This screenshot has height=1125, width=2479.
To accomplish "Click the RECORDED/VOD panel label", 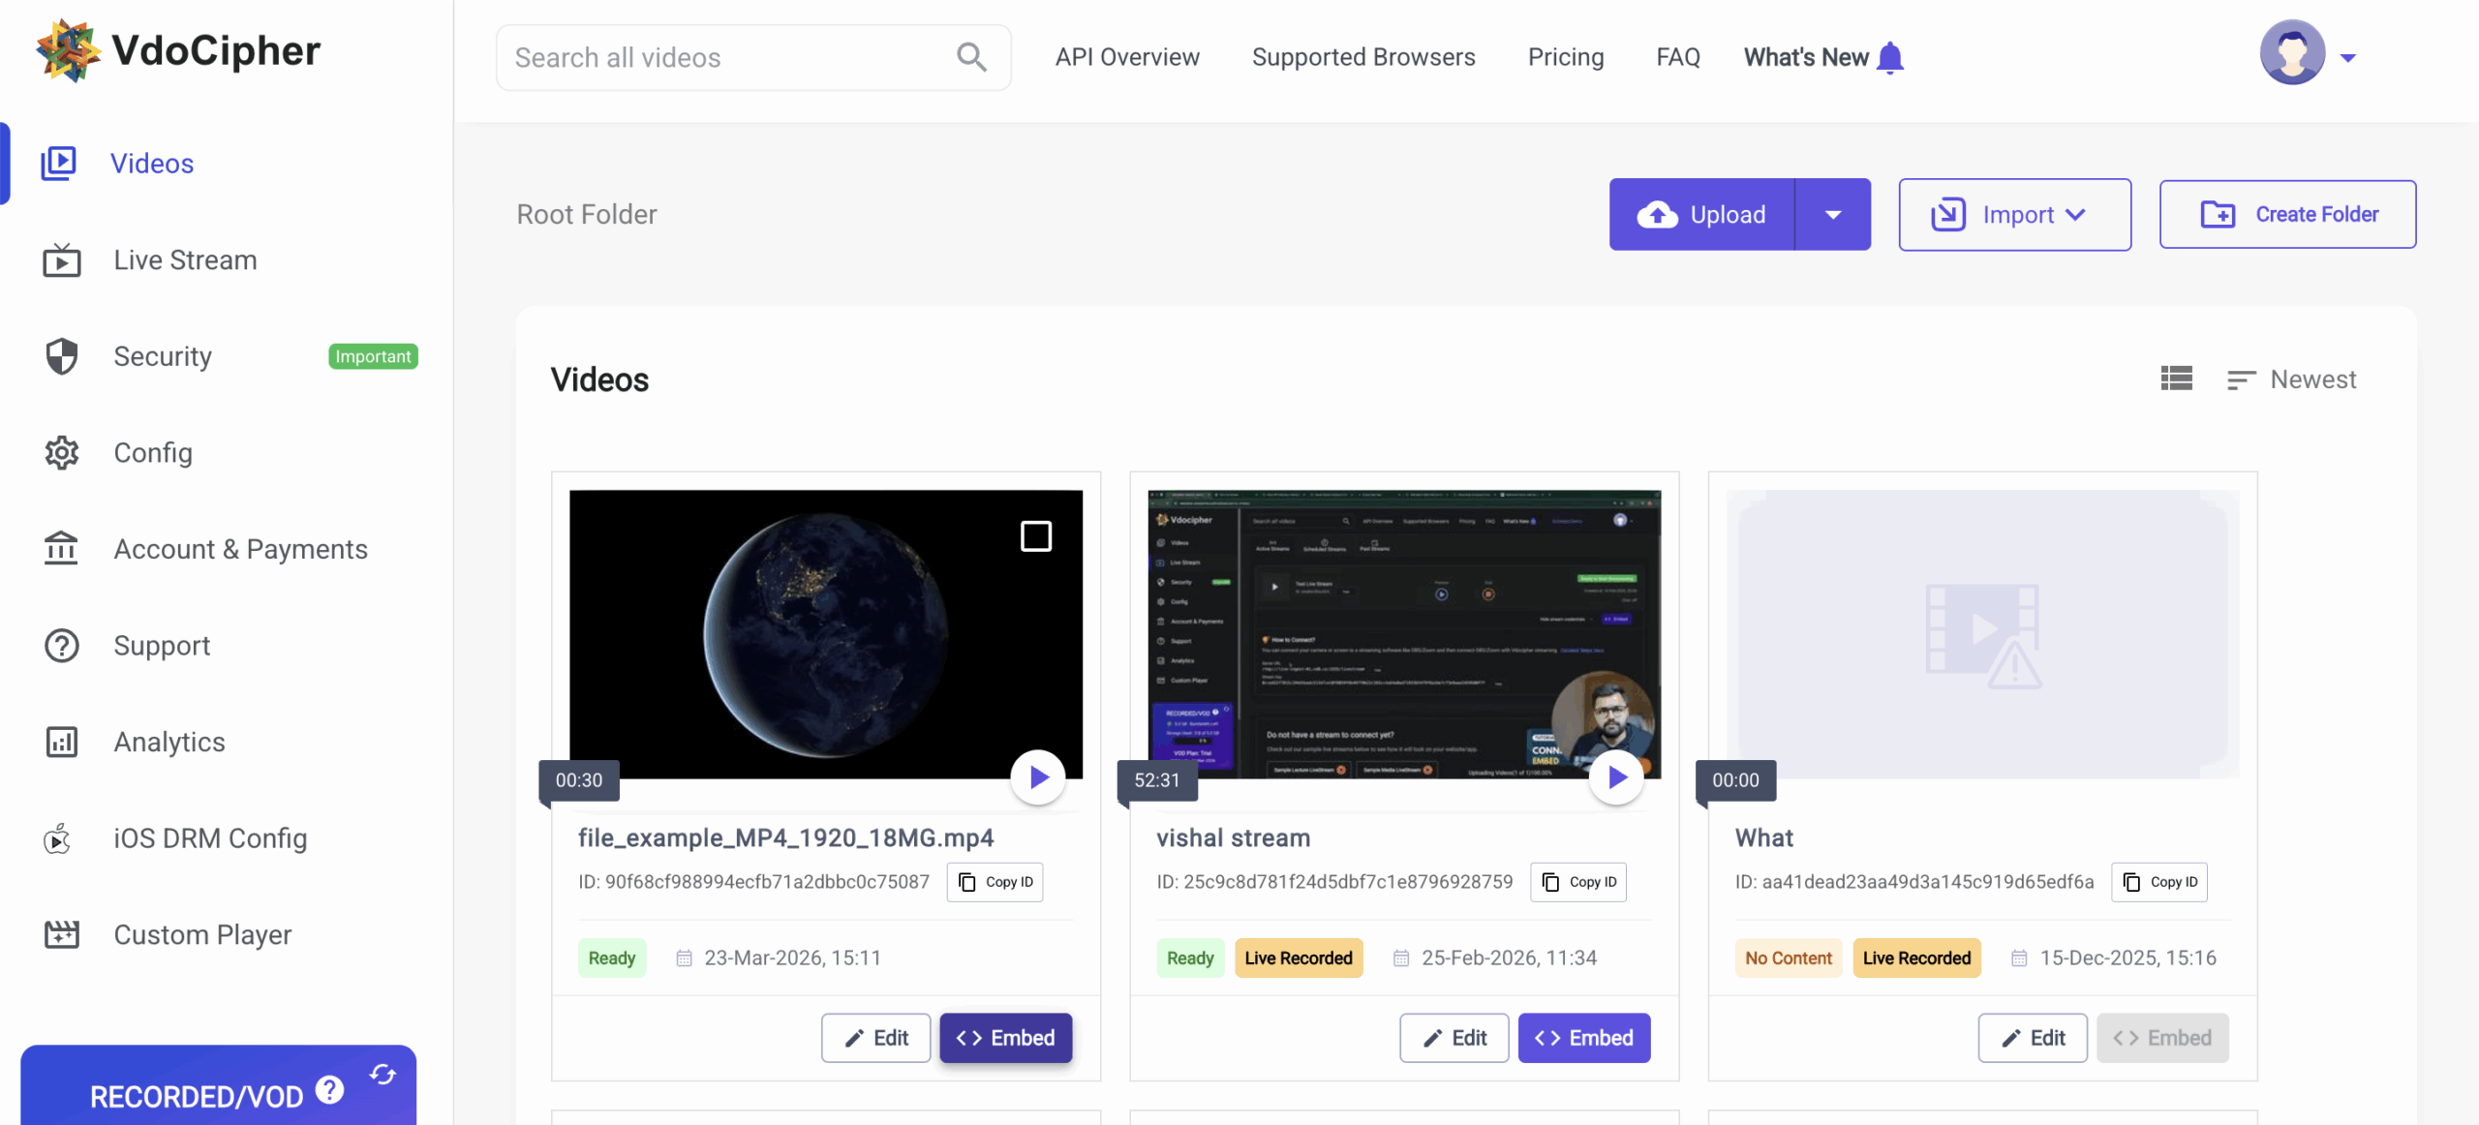I will tap(197, 1097).
